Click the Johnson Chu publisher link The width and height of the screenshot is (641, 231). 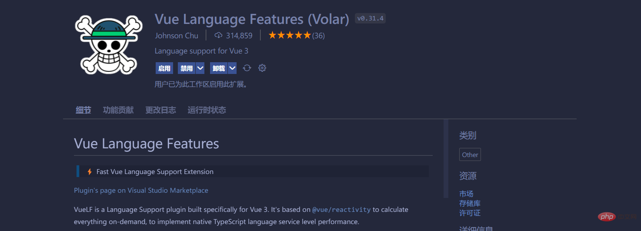177,36
